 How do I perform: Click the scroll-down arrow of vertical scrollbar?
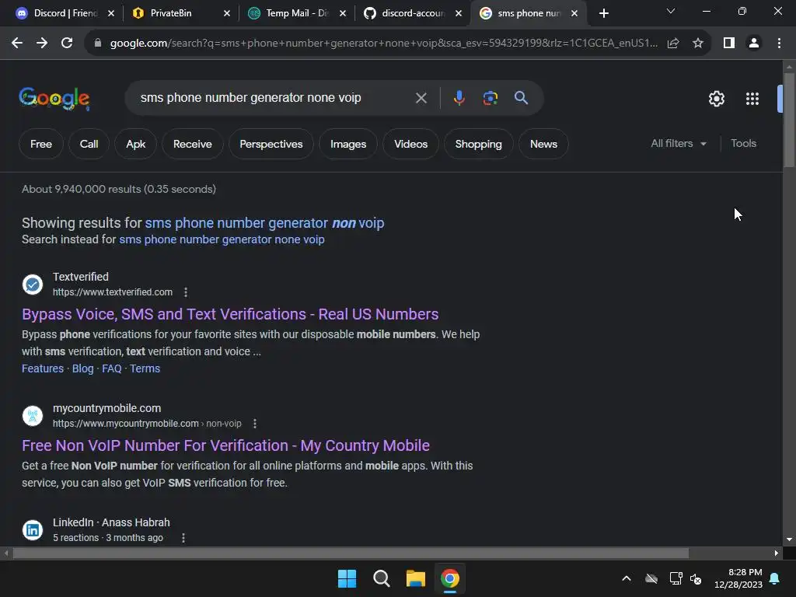[789, 539]
